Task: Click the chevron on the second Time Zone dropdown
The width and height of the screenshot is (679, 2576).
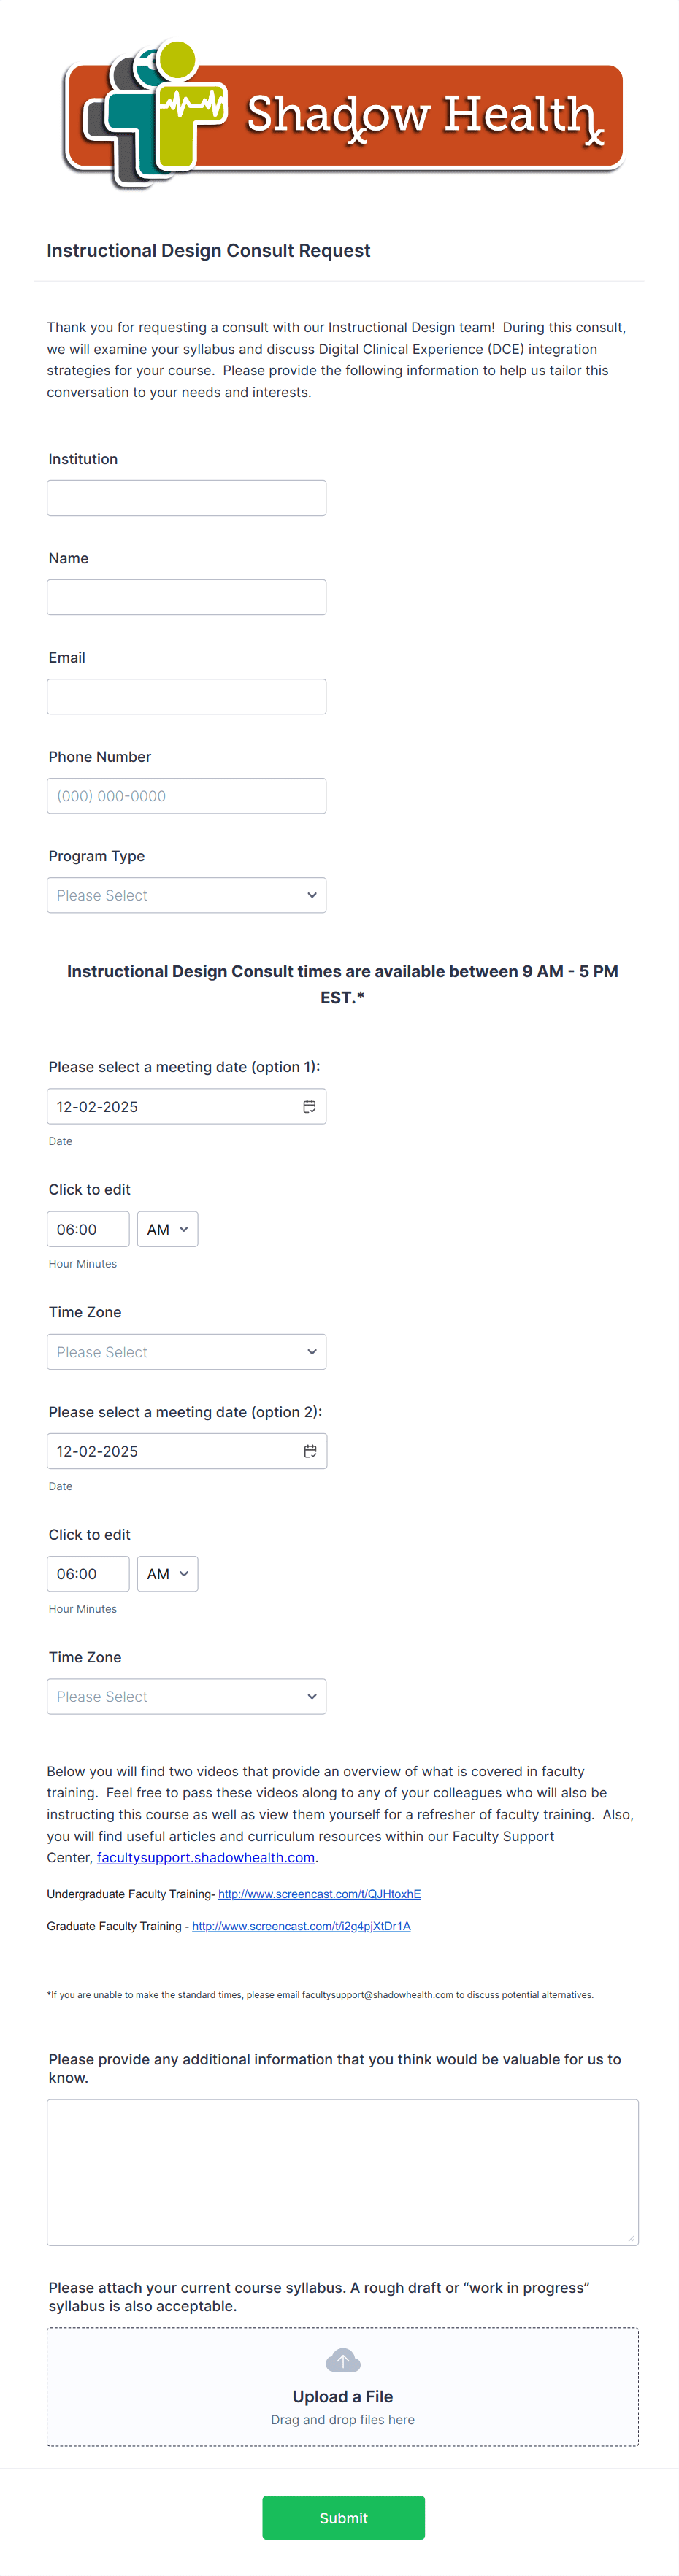Action: point(312,1696)
